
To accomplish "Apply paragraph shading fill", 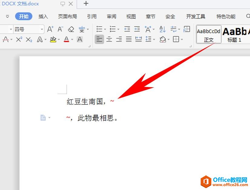I will coord(163,39).
